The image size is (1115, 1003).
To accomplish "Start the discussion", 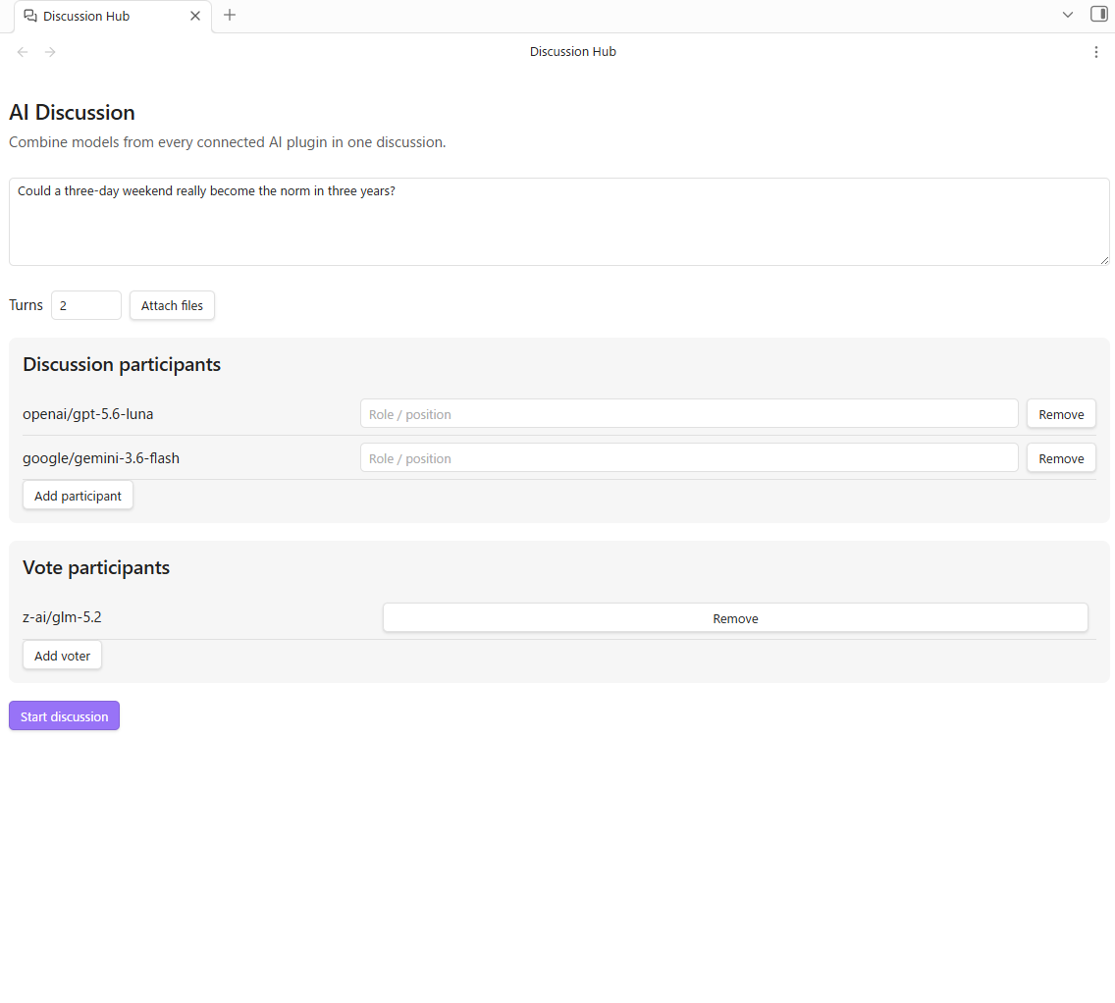I will [64, 715].
